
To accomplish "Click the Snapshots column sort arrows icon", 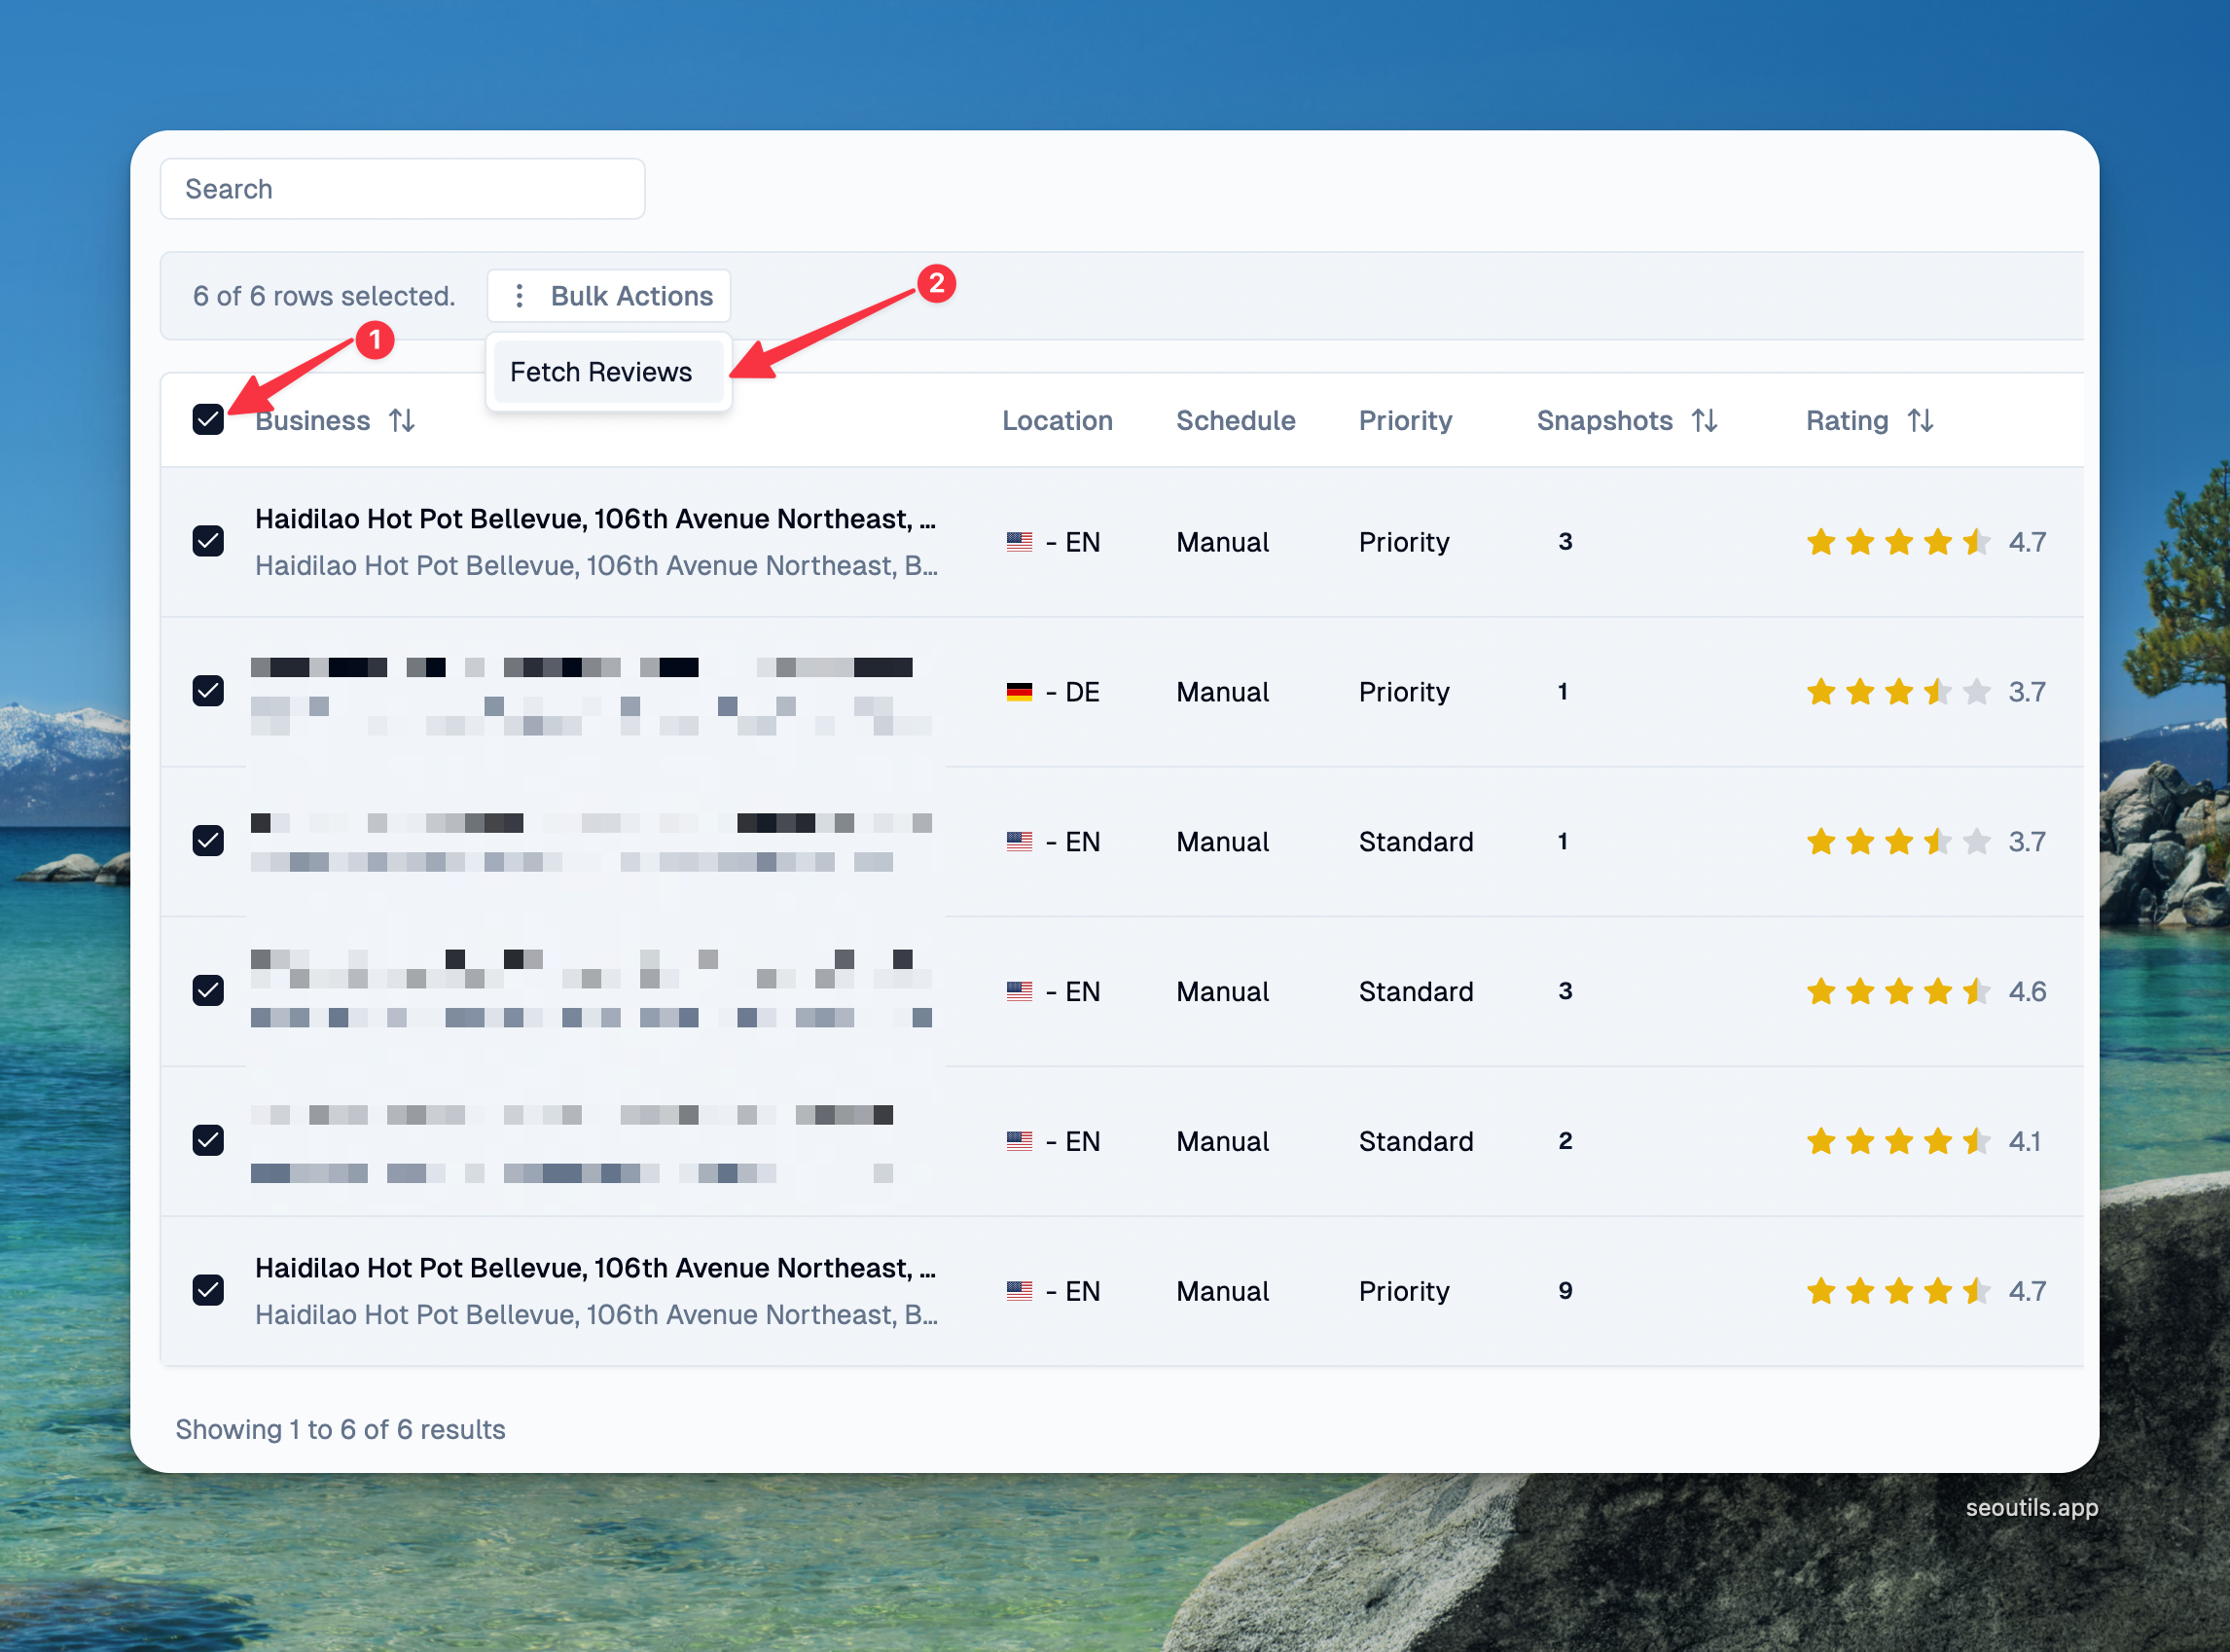I will pos(1705,421).
